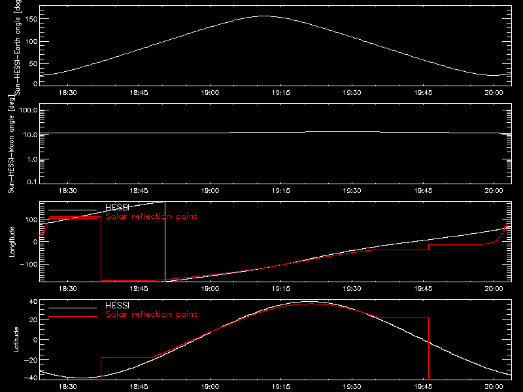Select 'Solar reflection point' legend in Latitude plot
This screenshot has height=392, width=523.
151,314
